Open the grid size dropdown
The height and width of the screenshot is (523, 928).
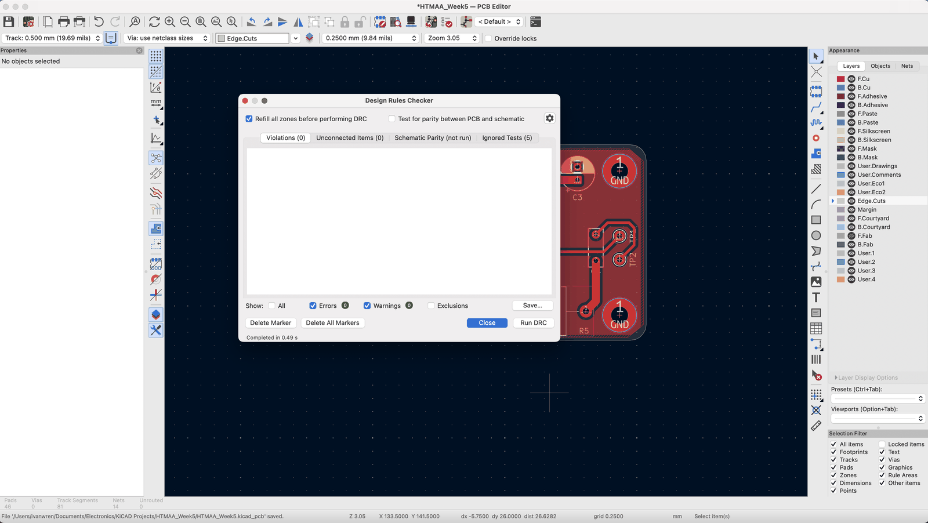pos(370,38)
